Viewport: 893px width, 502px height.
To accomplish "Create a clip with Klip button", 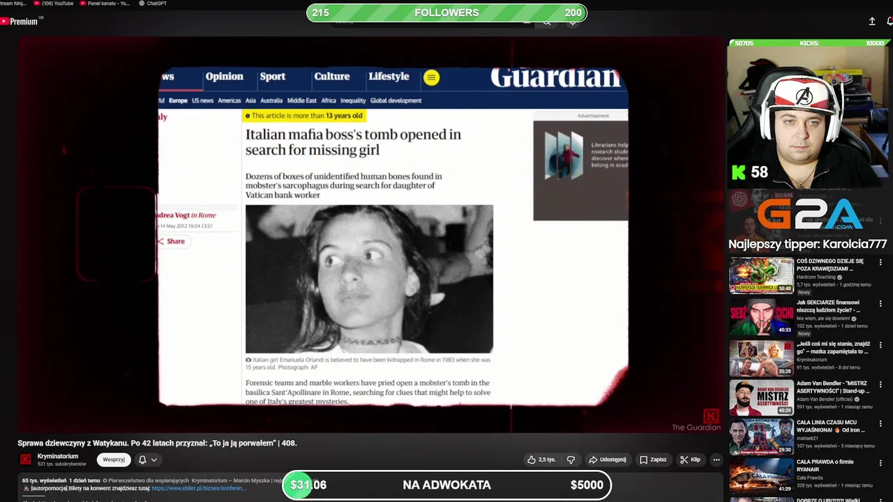I will 690,459.
